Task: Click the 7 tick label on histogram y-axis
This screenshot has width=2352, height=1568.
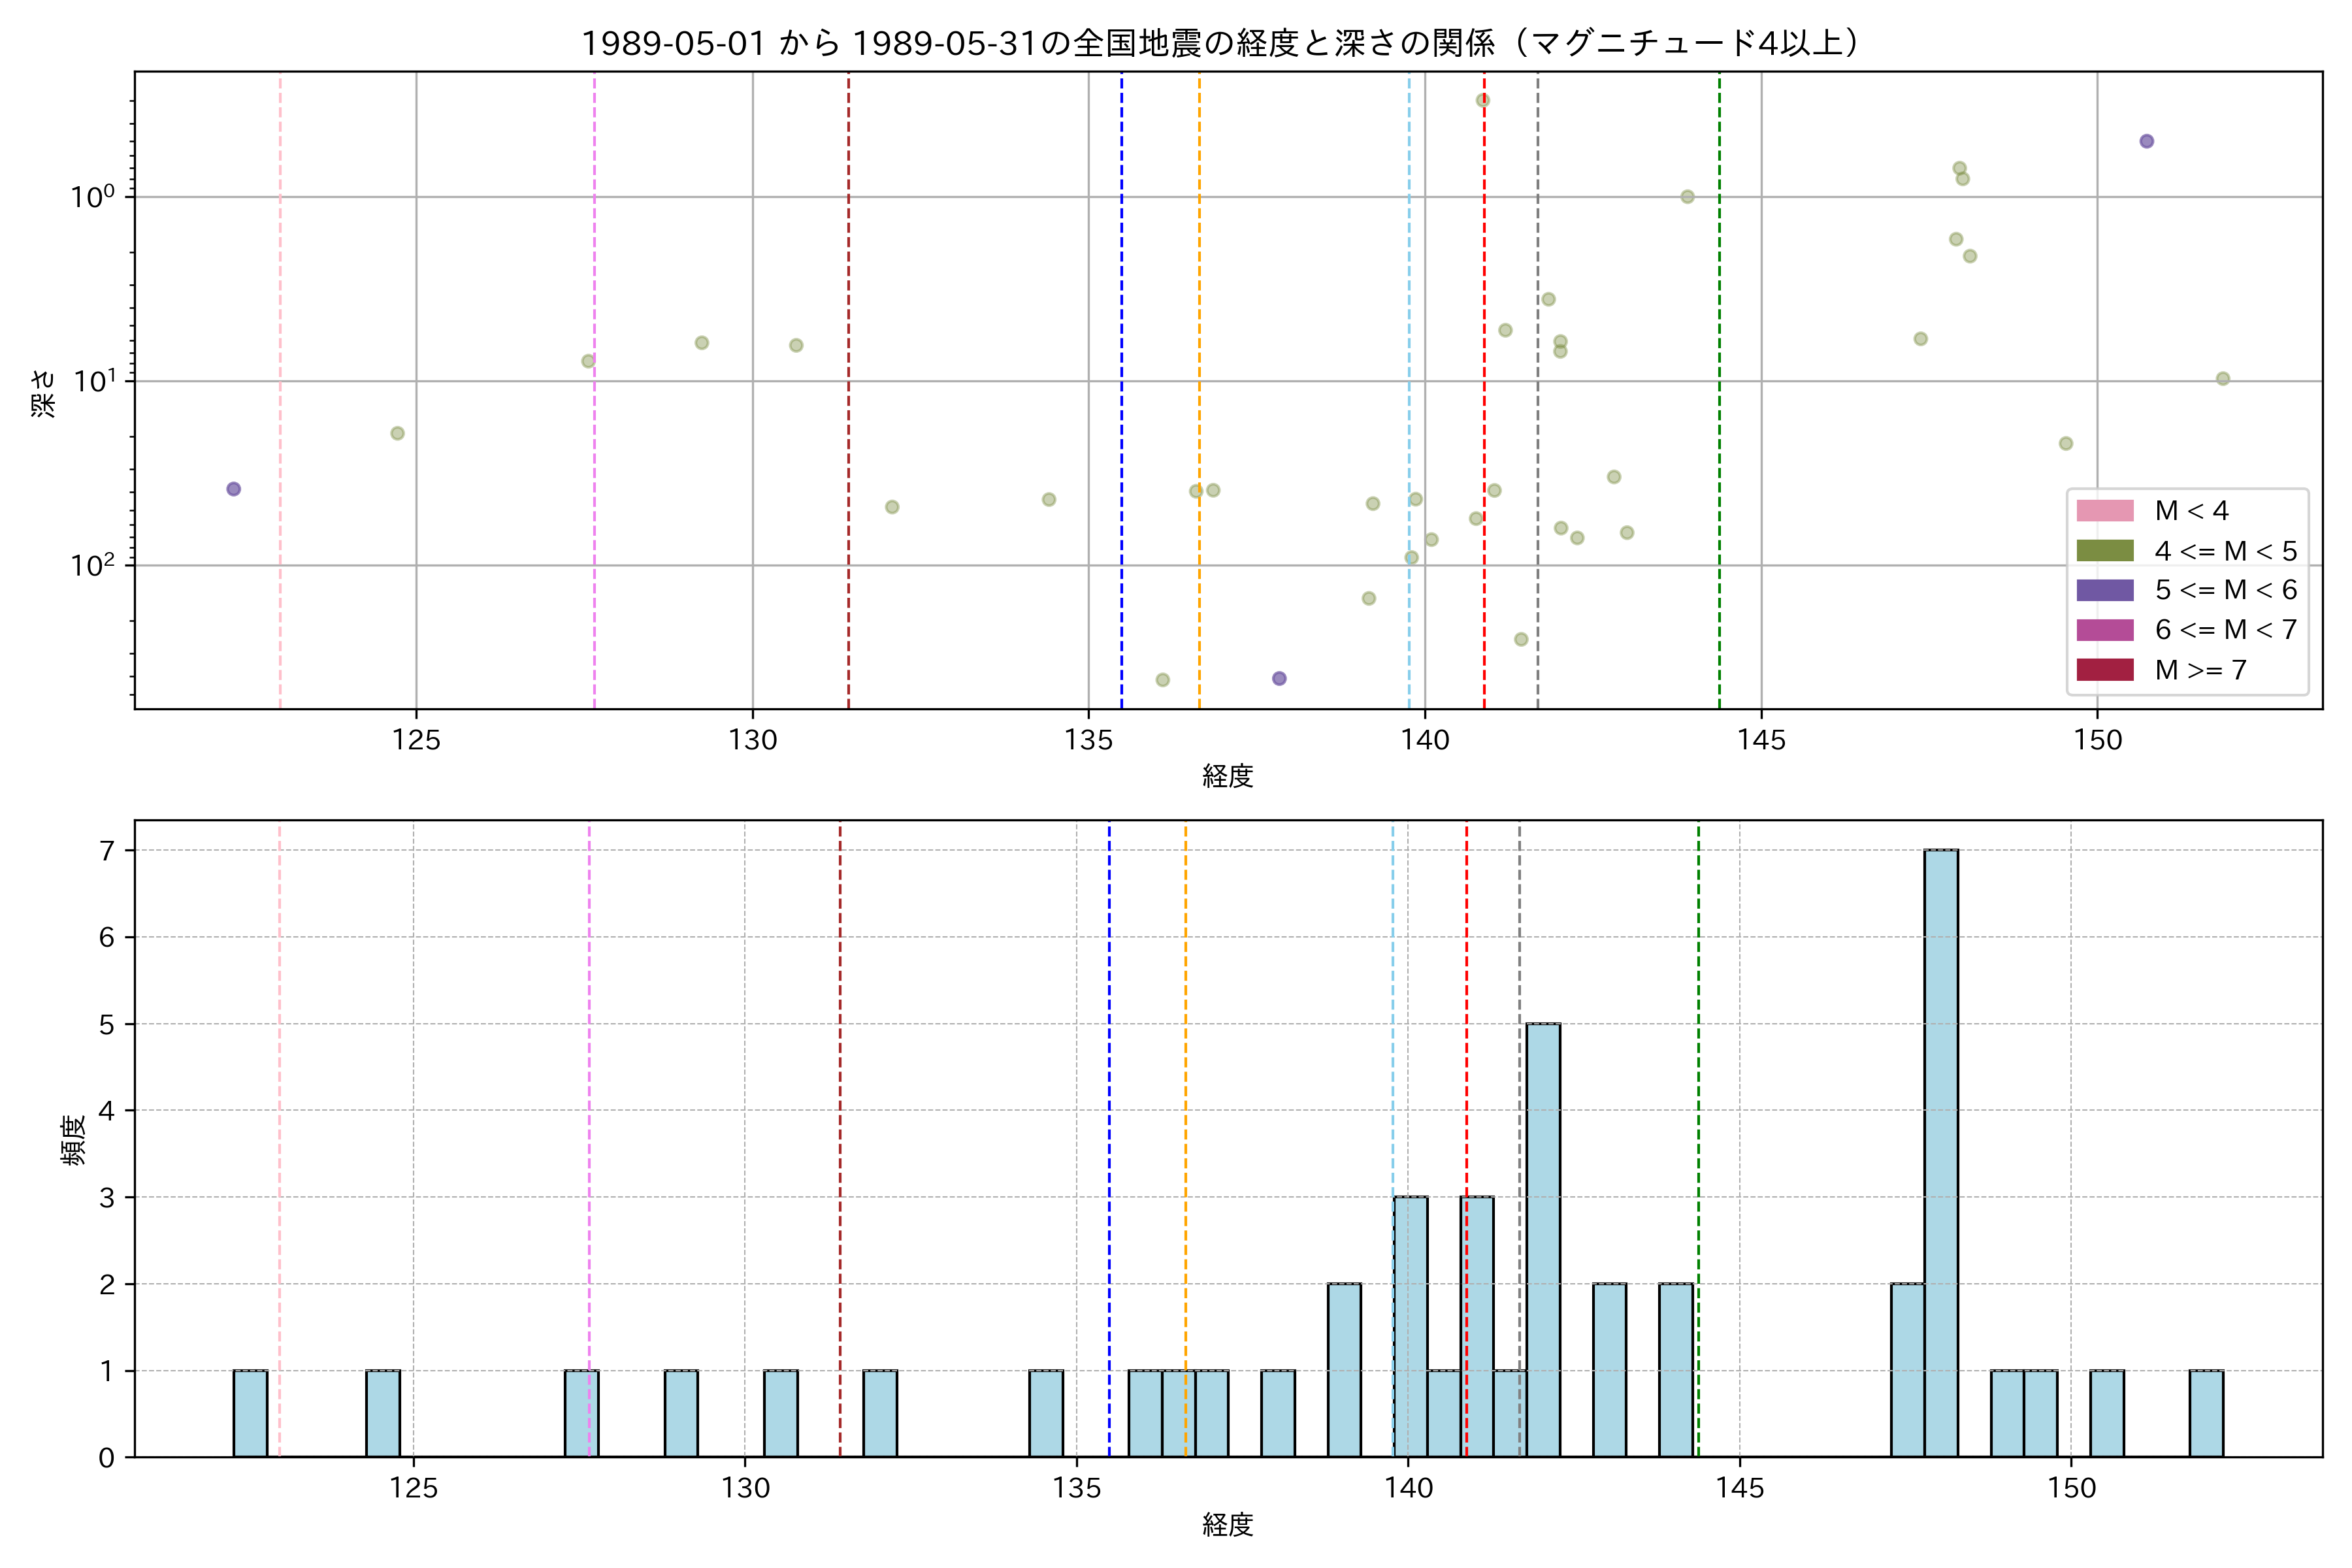Action: pos(107,851)
